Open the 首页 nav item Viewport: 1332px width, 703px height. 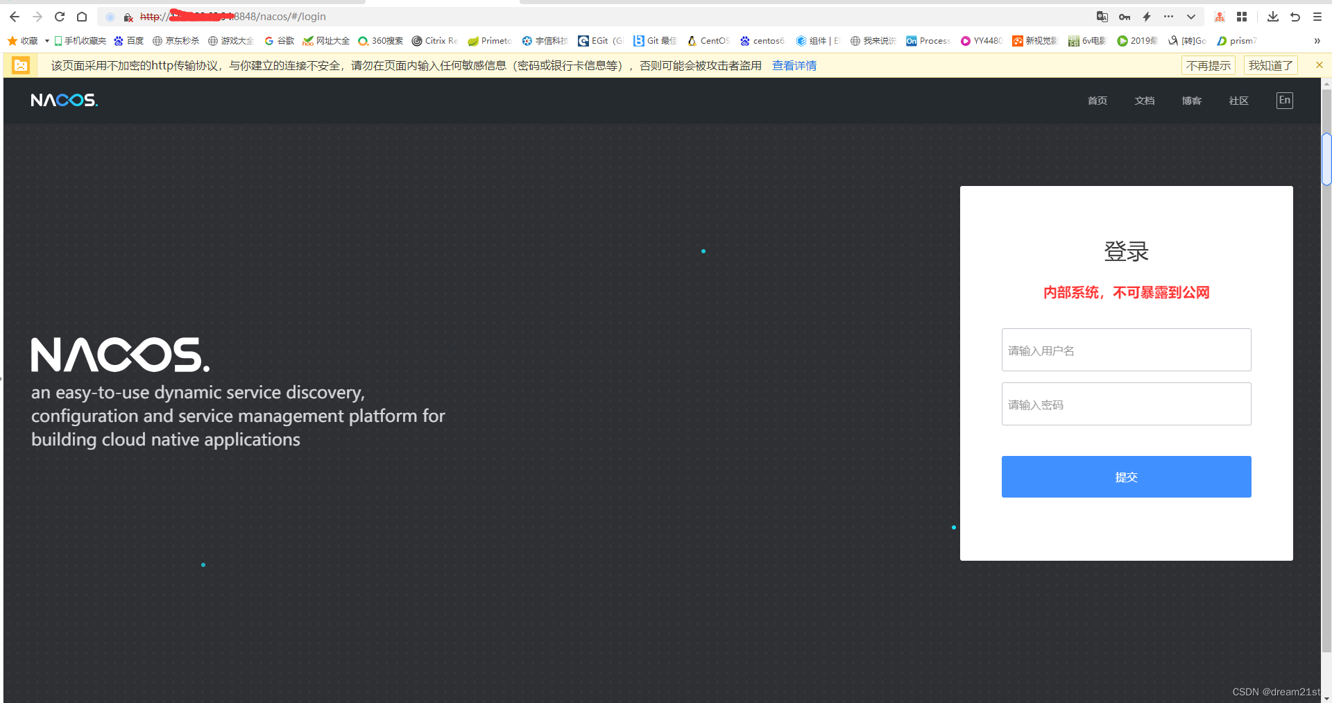point(1098,101)
